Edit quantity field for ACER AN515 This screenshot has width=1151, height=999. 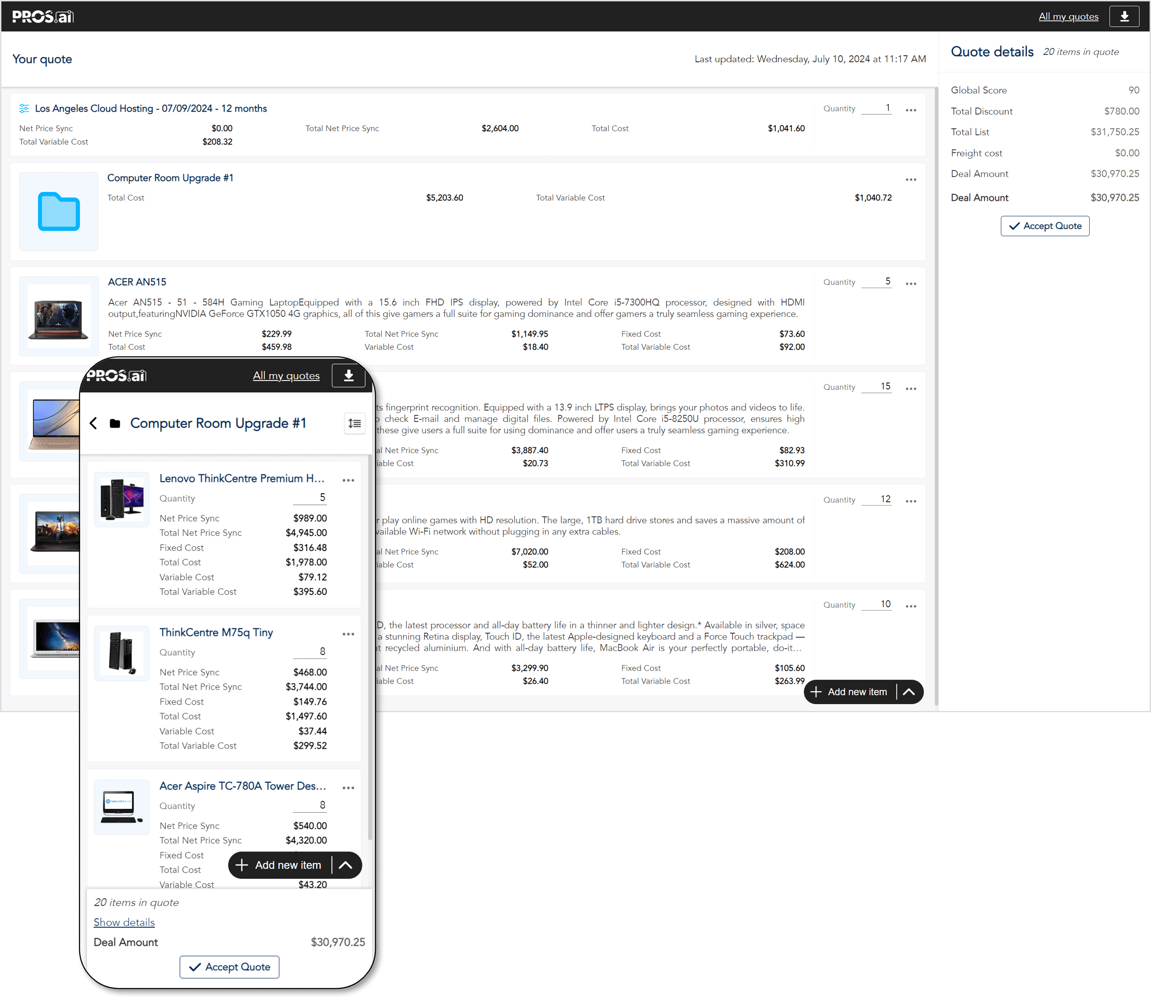(876, 281)
